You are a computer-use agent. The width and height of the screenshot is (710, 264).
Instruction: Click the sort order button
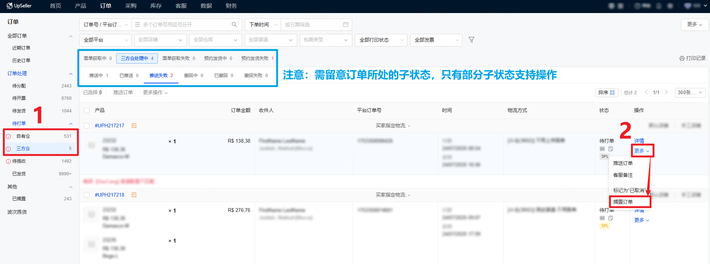[606, 93]
